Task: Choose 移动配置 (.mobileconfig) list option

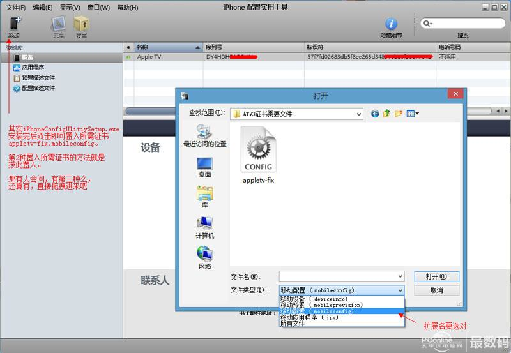Action: pyautogui.click(x=342, y=311)
